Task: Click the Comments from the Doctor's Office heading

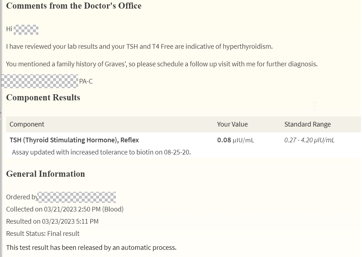Action: (x=74, y=6)
